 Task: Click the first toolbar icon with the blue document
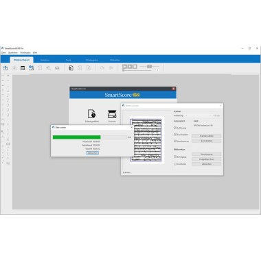point(5,68)
